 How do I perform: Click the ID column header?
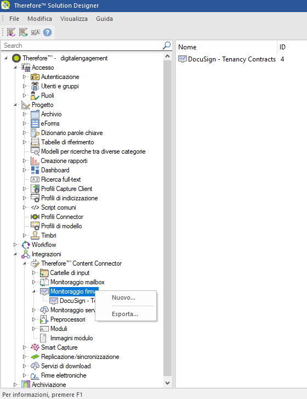click(x=292, y=47)
